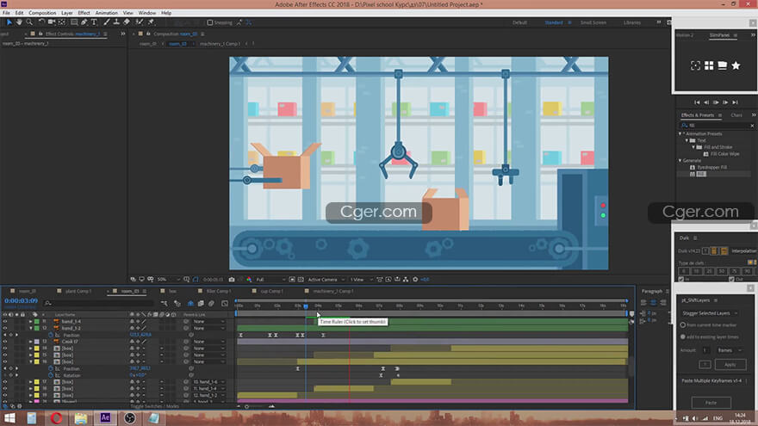Select the Selection arrow tool

click(9, 22)
